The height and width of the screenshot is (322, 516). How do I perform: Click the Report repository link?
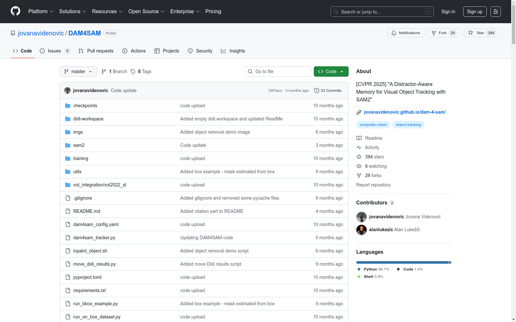click(373, 185)
